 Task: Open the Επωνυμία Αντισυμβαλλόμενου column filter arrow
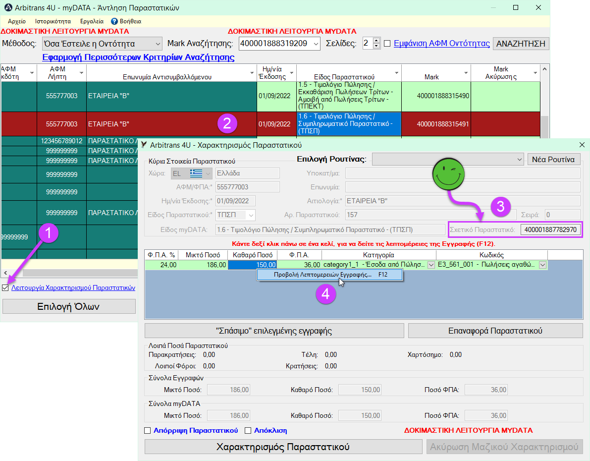[252, 73]
